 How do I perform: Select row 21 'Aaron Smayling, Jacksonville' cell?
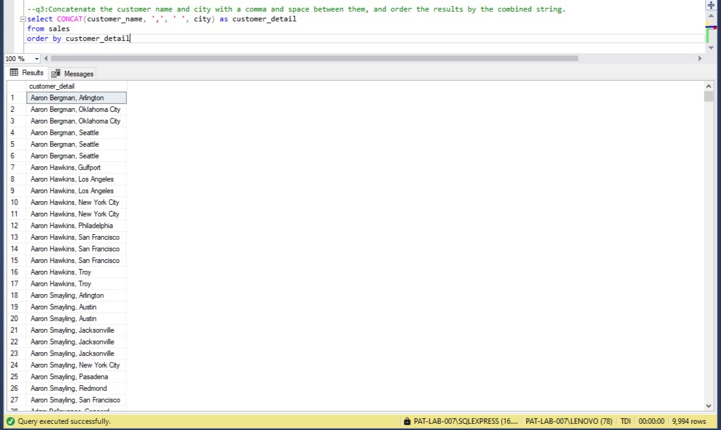76,330
